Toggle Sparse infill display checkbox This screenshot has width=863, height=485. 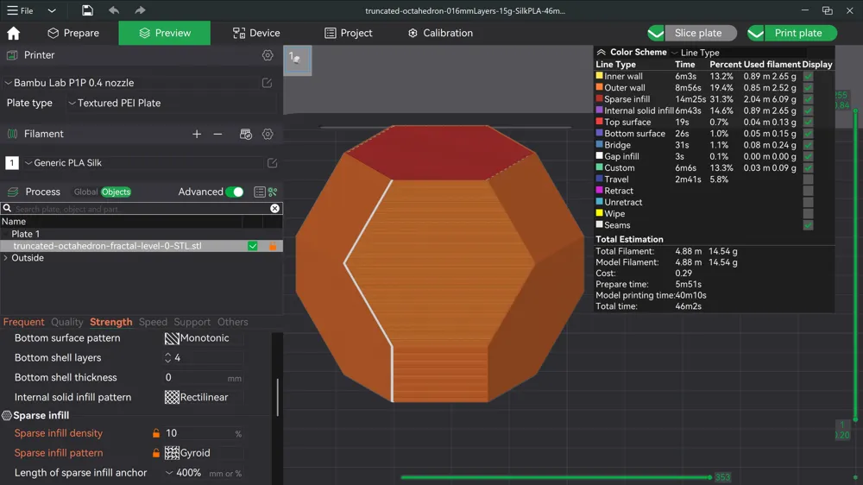pyautogui.click(x=808, y=99)
